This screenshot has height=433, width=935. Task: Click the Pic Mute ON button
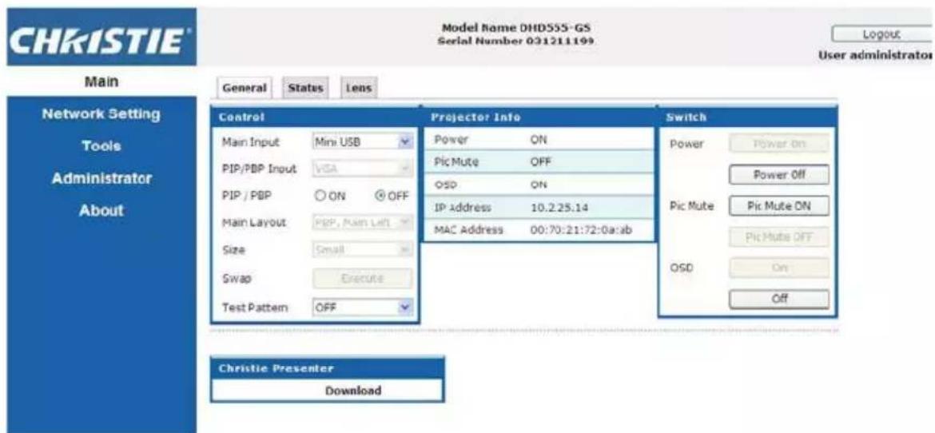(779, 206)
